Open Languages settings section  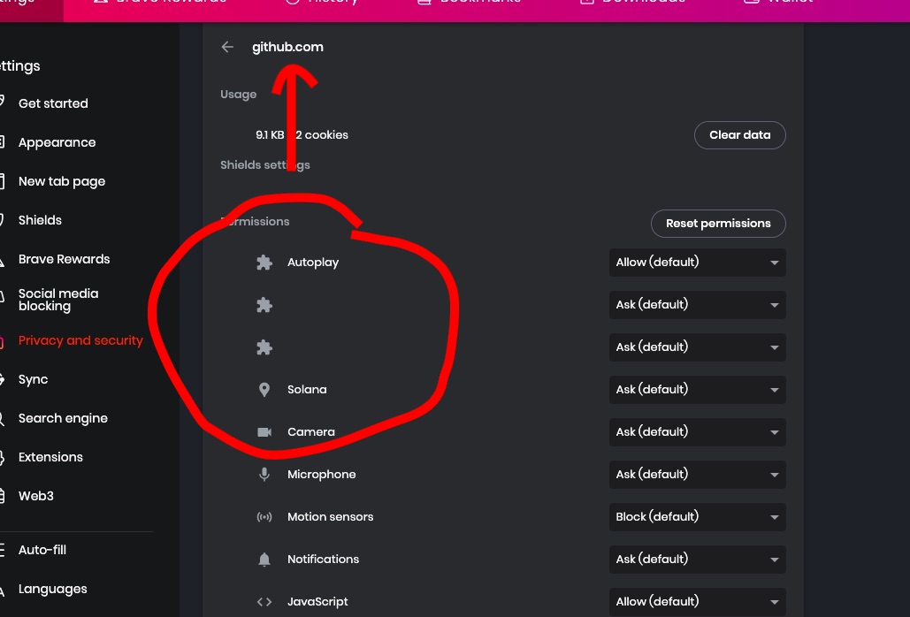(53, 590)
